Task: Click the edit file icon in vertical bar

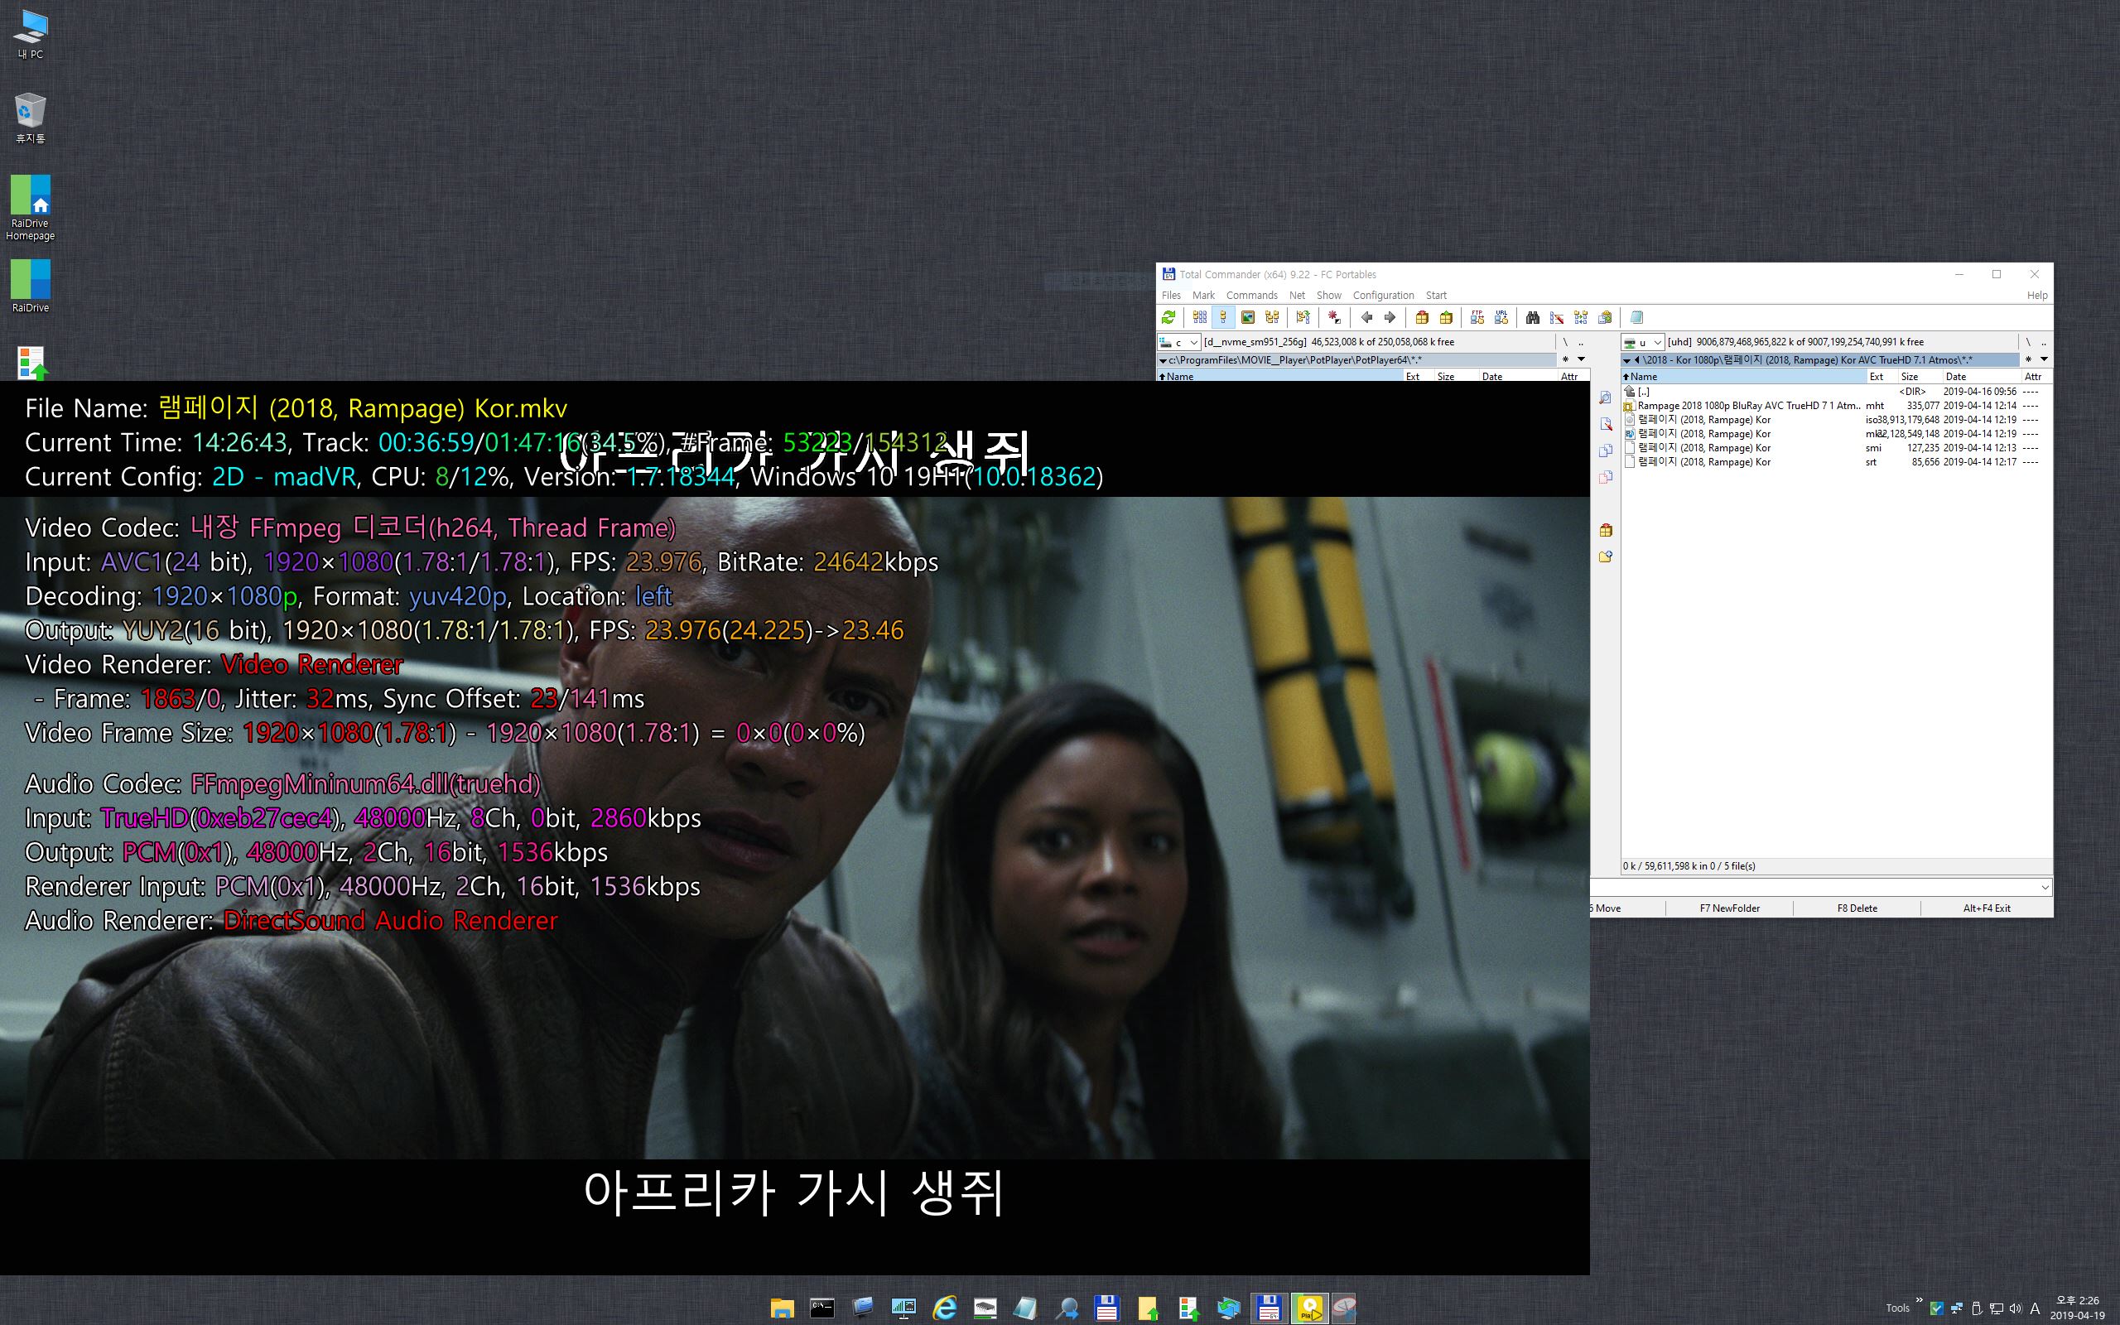Action: [1606, 424]
